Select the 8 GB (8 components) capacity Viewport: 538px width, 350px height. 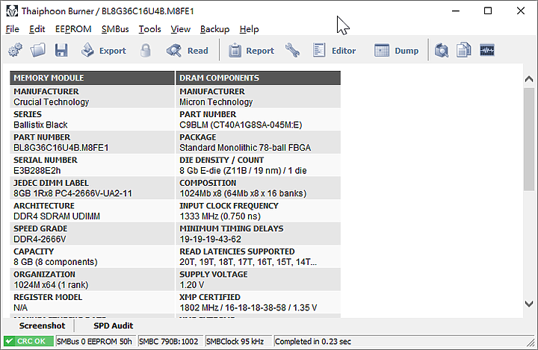click(x=55, y=262)
